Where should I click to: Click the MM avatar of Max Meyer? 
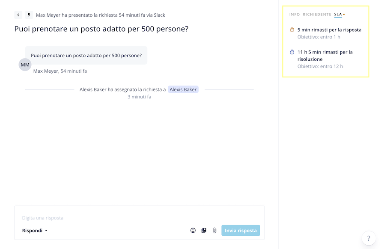pyautogui.click(x=25, y=65)
